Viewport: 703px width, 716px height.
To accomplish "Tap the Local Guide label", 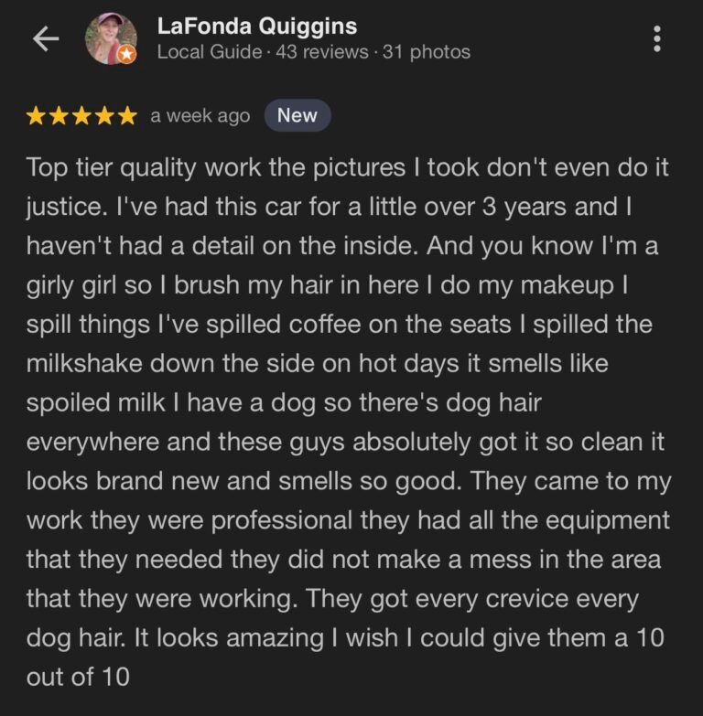I will (x=210, y=52).
